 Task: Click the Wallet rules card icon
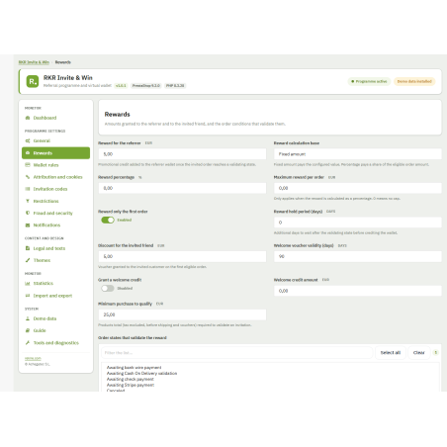pyautogui.click(x=28, y=165)
